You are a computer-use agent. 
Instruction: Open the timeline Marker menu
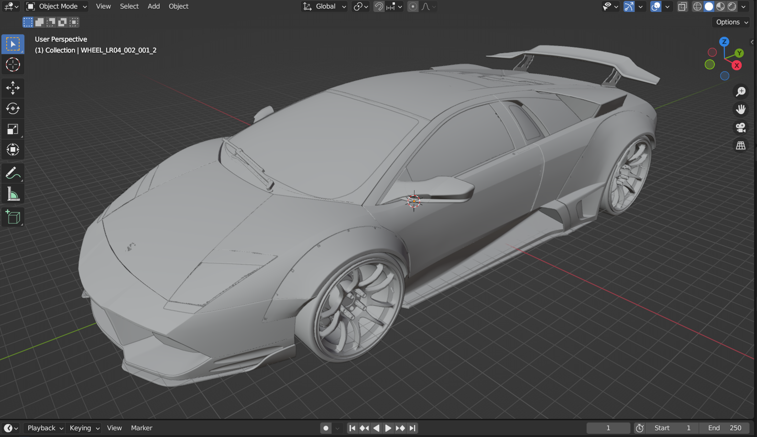pyautogui.click(x=142, y=428)
